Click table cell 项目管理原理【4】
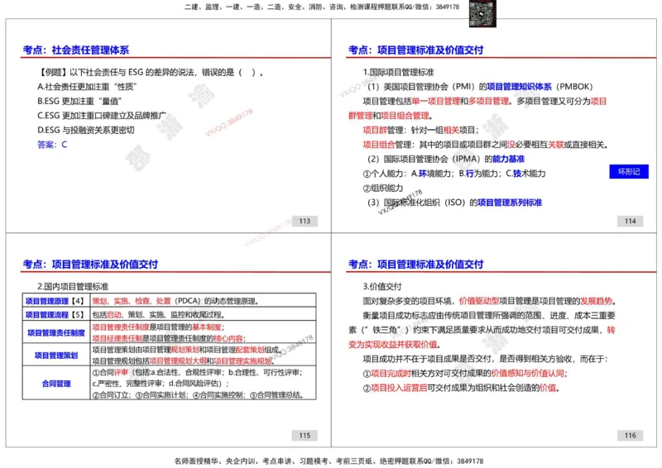Image resolution: width=662 pixels, height=468 pixels. 56,301
